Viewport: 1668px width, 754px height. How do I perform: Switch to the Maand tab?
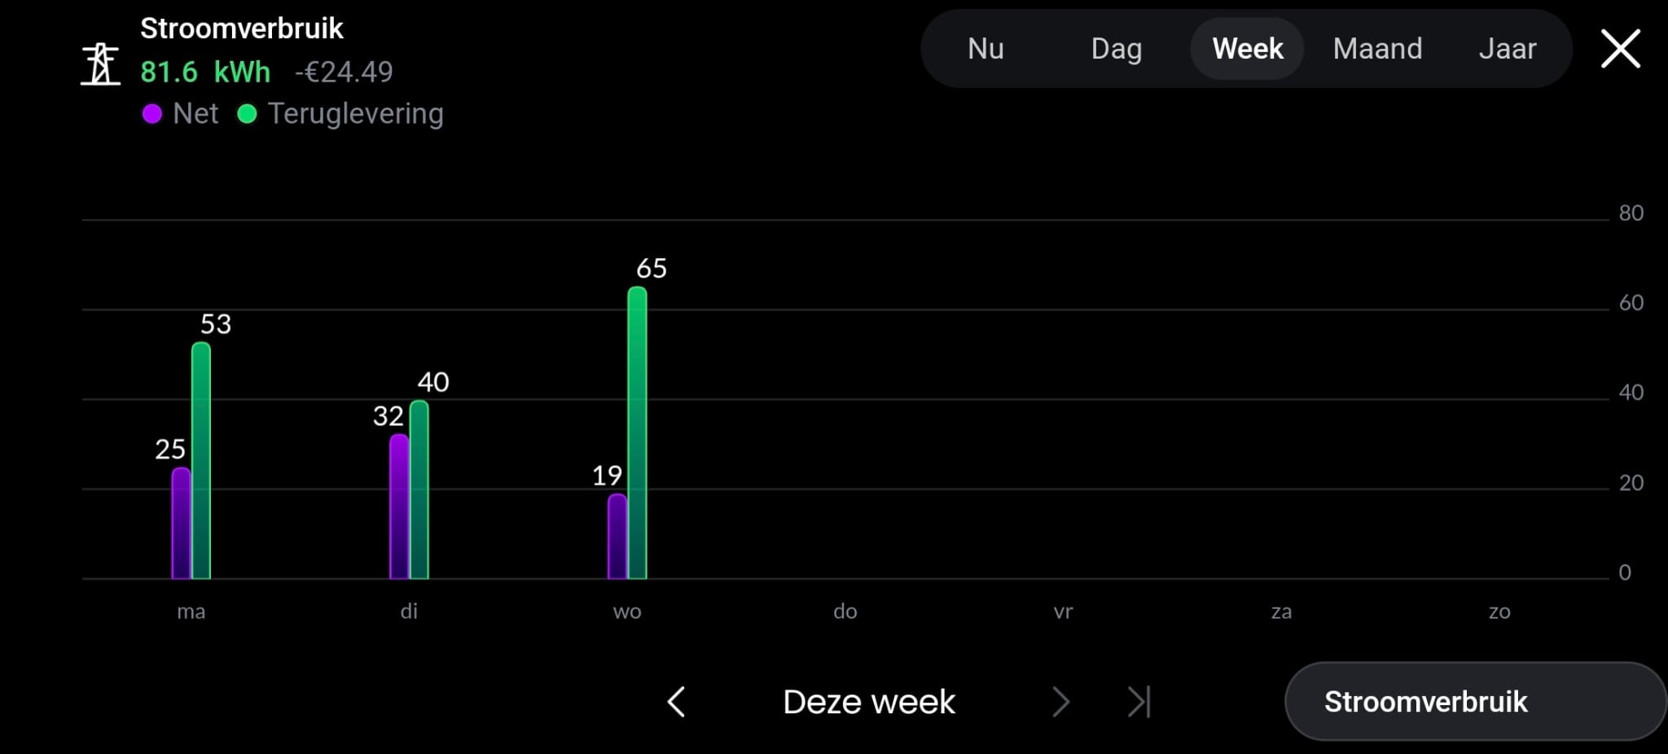point(1377,49)
